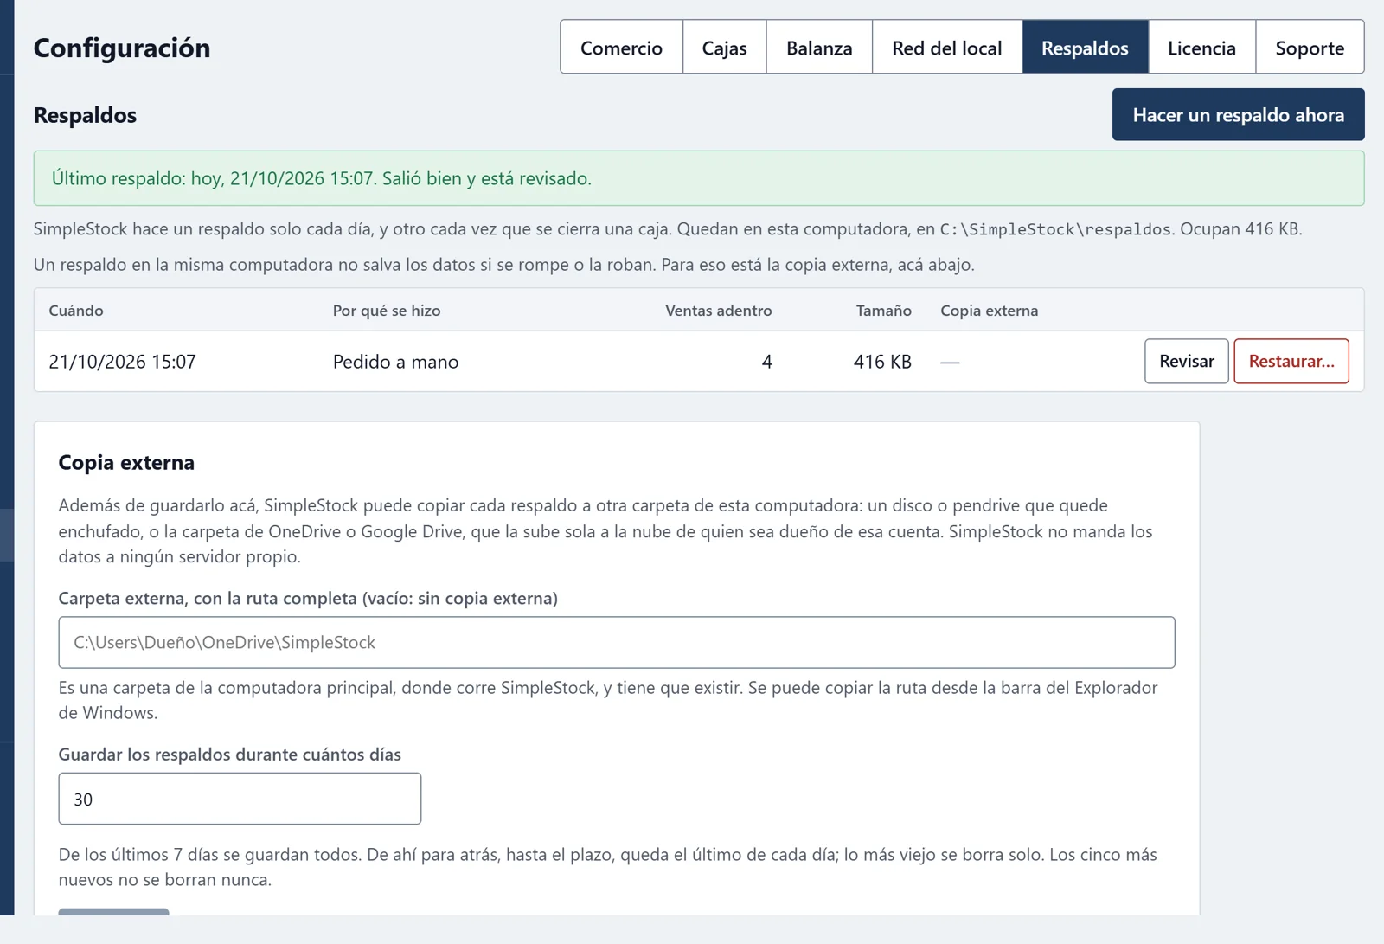Click Hacer un respaldo ahora button
The height and width of the screenshot is (944, 1384).
point(1238,114)
